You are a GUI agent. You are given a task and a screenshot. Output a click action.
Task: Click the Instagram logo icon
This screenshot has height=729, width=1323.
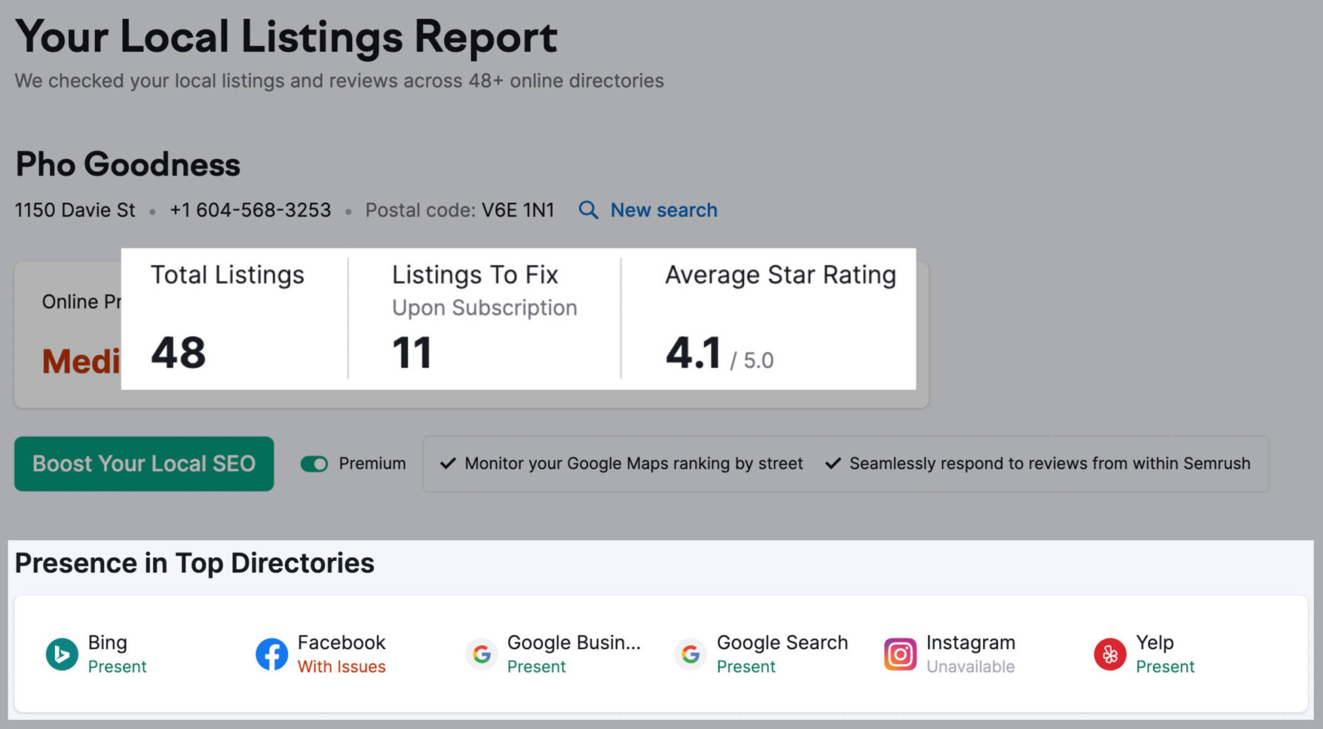[901, 654]
